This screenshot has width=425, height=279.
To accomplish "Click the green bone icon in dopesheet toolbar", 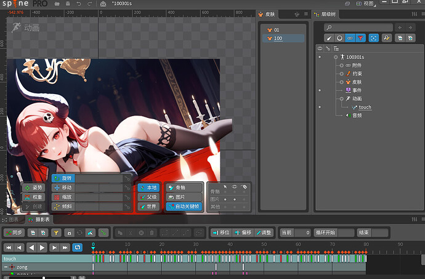I will (103, 233).
